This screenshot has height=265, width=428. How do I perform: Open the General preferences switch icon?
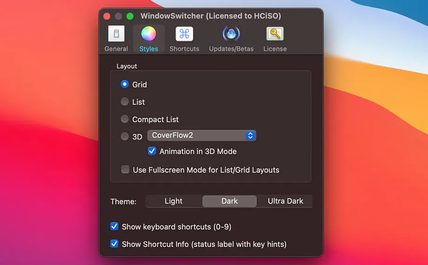(x=116, y=34)
